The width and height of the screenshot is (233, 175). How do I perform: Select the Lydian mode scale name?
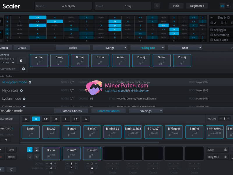[x=12, y=99]
